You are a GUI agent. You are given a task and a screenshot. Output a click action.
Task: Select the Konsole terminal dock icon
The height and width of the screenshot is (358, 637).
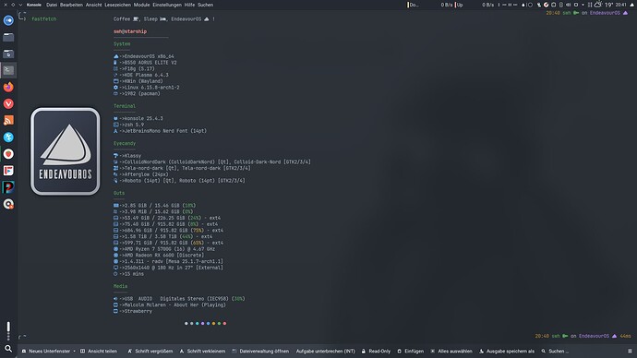[8, 70]
